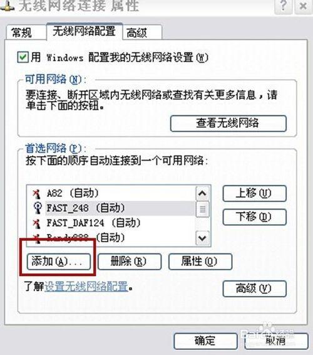Screen dimensions: 313x355
Task: Click the icon beside the last listed network
Action: coord(36,238)
